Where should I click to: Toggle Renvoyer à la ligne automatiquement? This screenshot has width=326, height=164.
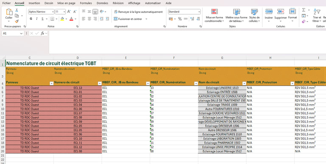138,12
